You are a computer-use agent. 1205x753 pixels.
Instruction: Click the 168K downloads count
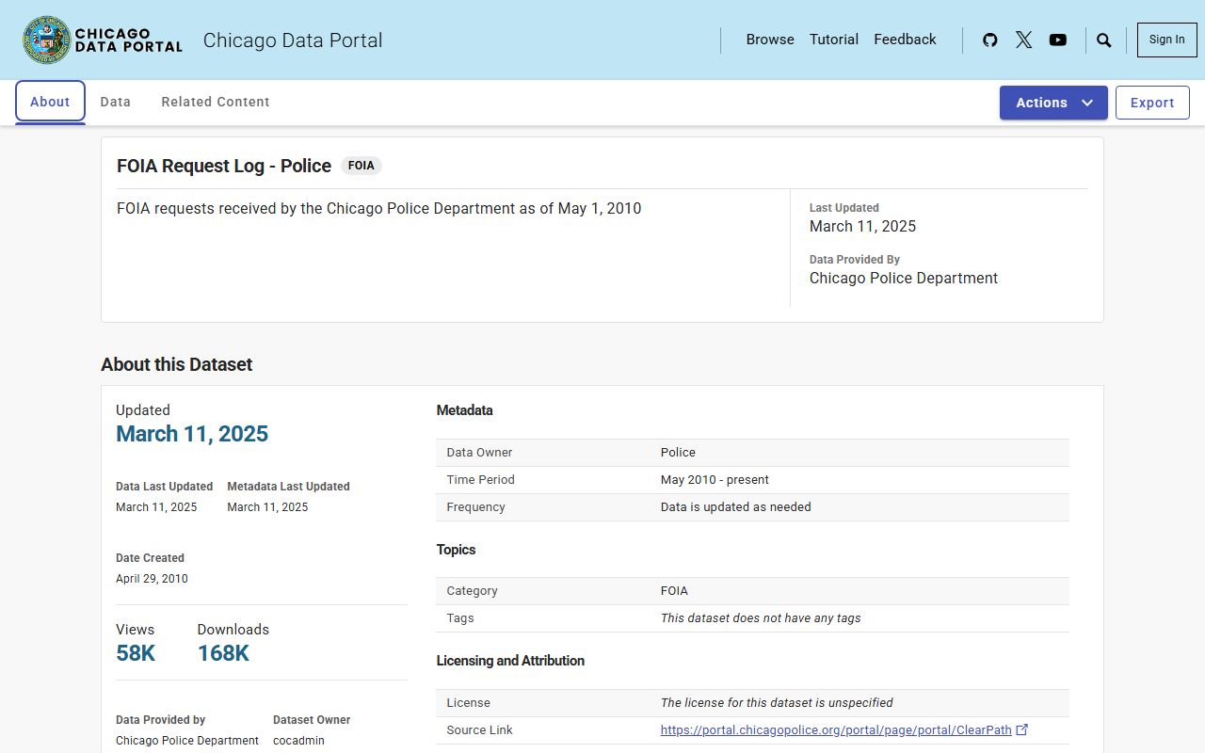[x=223, y=653]
